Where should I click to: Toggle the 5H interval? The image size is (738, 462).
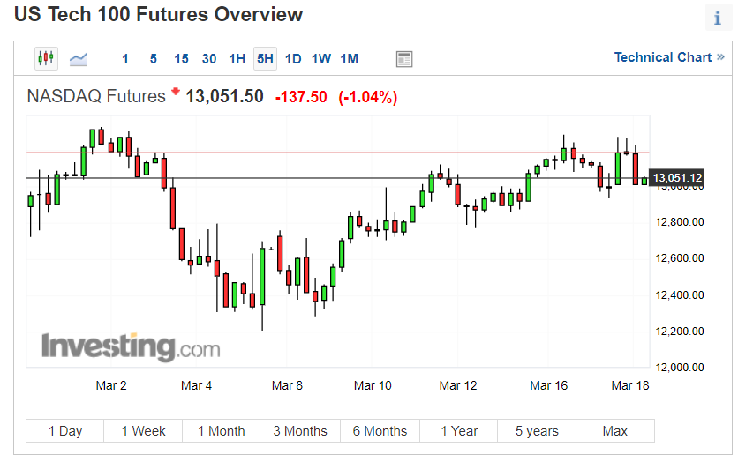[265, 59]
